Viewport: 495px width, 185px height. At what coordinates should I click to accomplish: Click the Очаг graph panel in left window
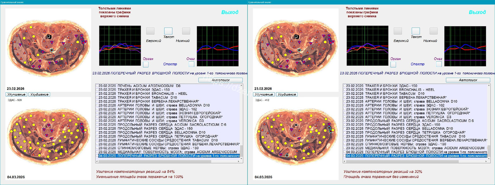(x=217, y=46)
